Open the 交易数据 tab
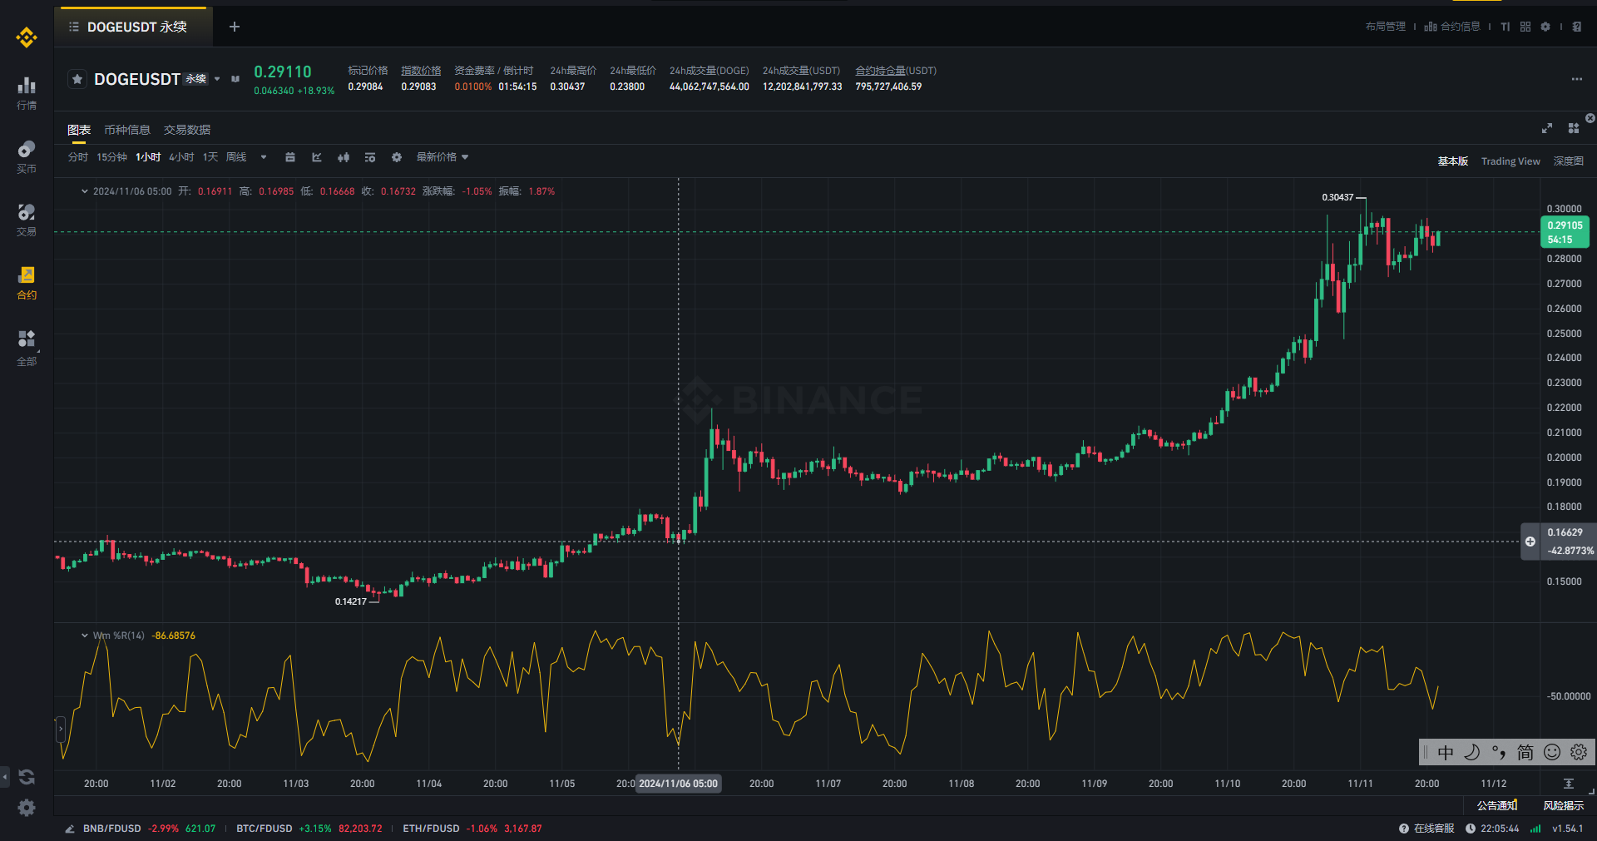Image resolution: width=1597 pixels, height=841 pixels. point(187,130)
